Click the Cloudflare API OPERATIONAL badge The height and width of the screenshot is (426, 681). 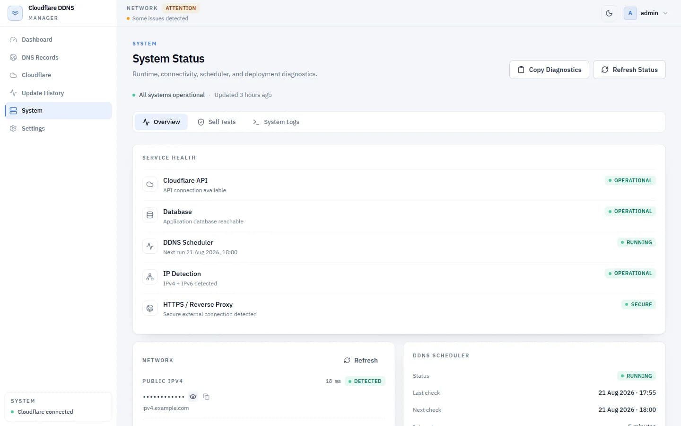coord(630,180)
